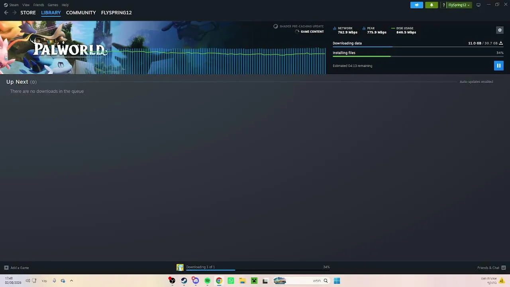Switch to the LIBRARY tab

coord(51,13)
